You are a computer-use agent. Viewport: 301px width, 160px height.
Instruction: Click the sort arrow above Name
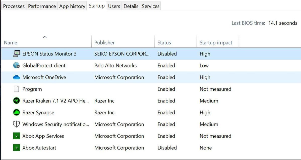pyautogui.click(x=45, y=37)
